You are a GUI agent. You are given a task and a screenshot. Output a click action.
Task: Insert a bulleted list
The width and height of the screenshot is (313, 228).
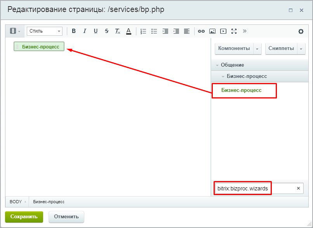pos(154,31)
